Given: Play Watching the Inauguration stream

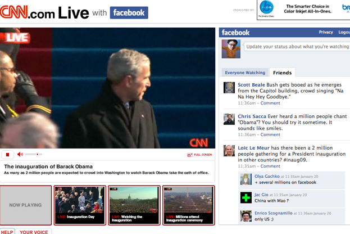Looking at the screenshot, I should coord(134,205).
